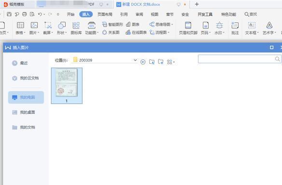Click the Print icon in quick toolbar
282x185 pixels.
(x=25, y=14)
